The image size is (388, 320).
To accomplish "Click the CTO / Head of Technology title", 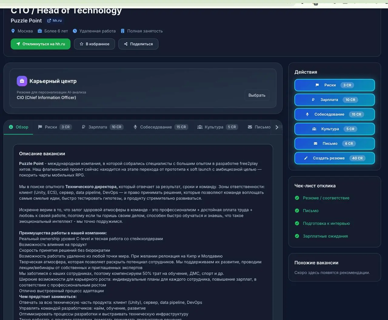I will point(66,11).
